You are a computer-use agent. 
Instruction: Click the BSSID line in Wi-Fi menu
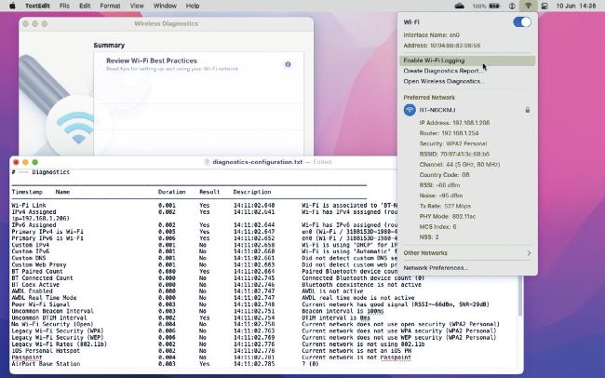[454, 154]
